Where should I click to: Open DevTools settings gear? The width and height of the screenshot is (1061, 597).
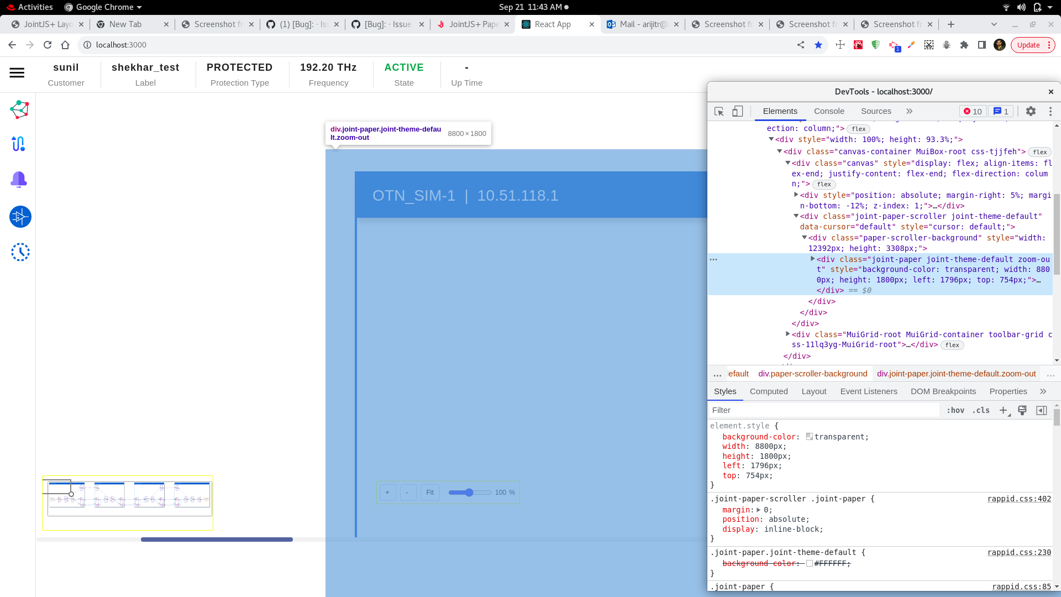pos(1031,111)
